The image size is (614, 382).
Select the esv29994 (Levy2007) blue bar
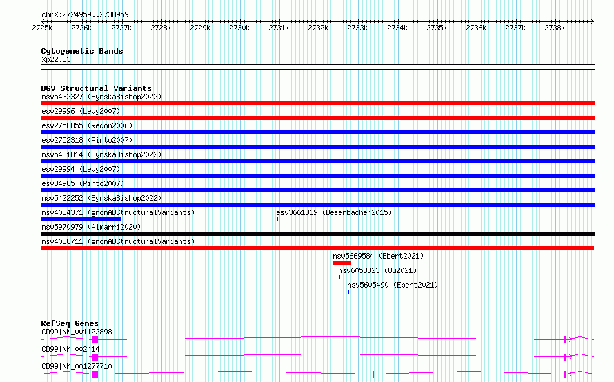point(317,176)
